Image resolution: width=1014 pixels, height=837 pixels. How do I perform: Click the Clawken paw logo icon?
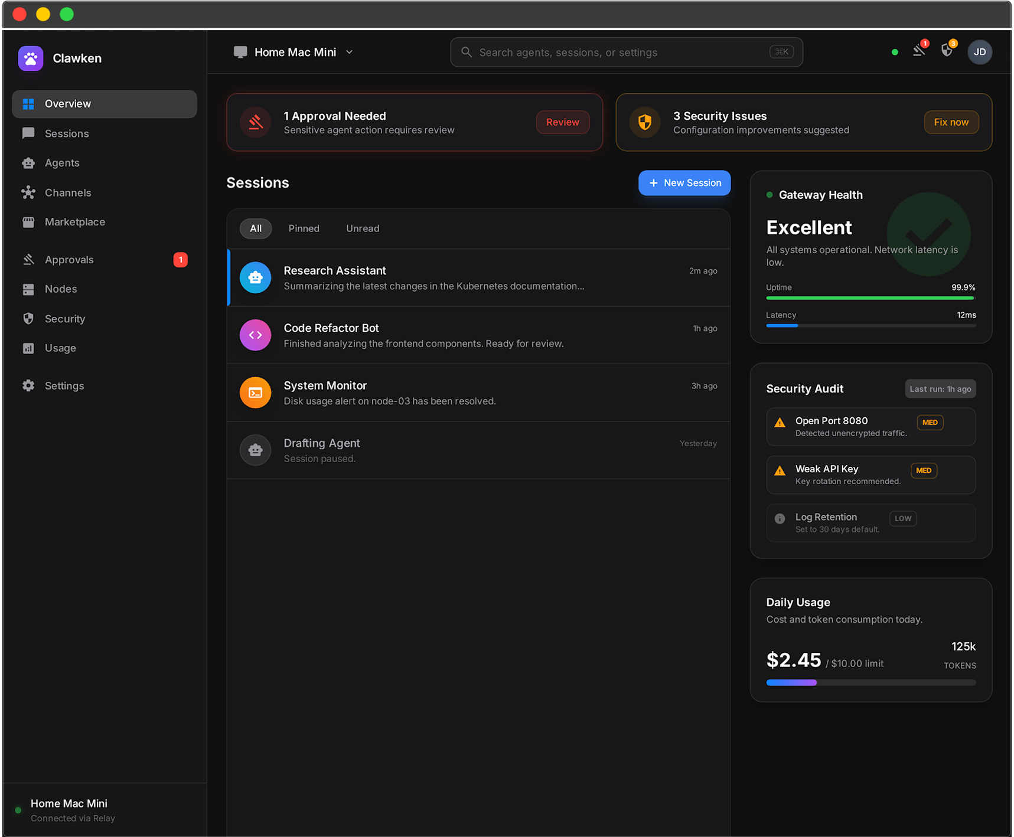coord(31,58)
